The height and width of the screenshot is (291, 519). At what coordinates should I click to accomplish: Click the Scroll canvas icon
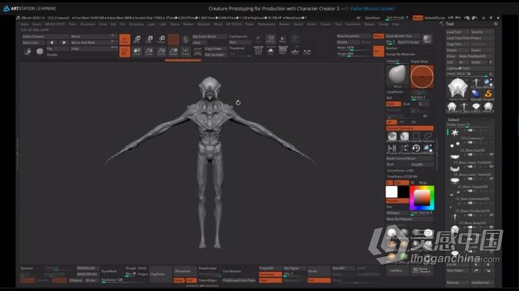[136, 52]
